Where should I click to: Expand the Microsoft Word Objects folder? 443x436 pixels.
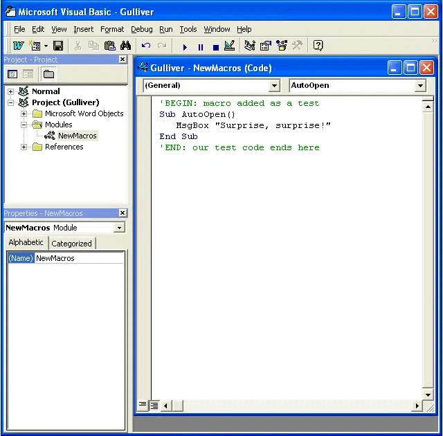coord(24,113)
